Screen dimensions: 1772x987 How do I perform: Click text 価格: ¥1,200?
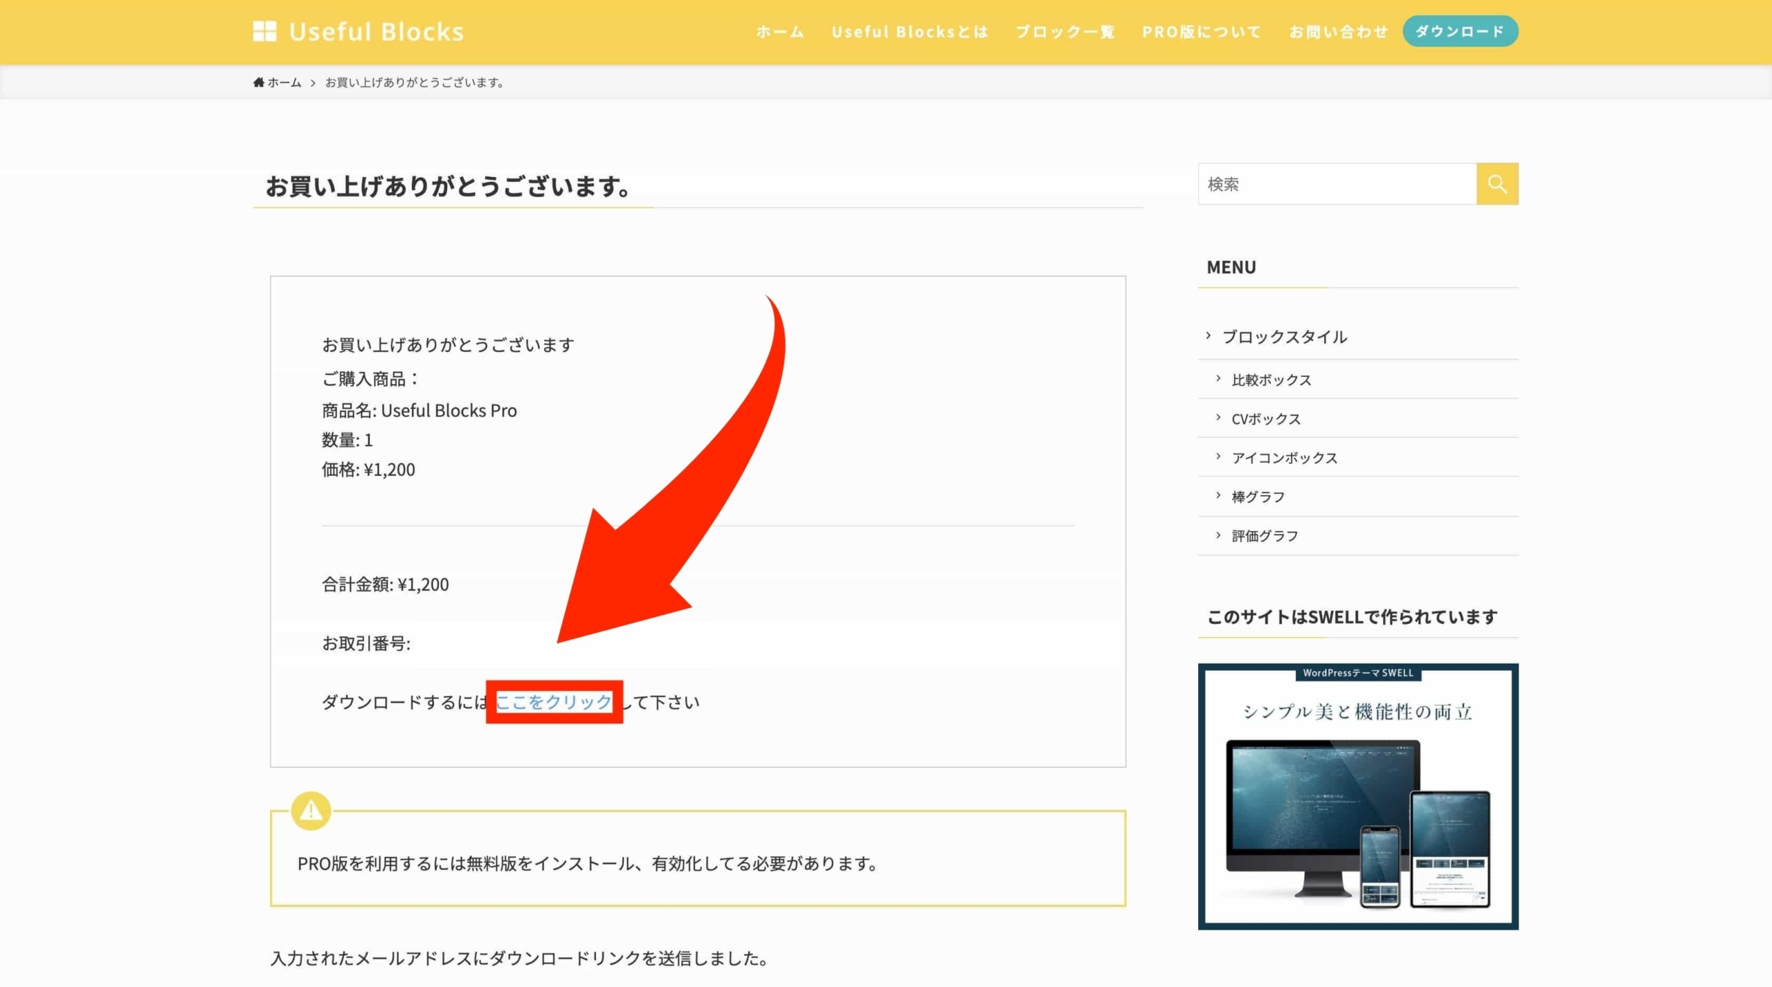tap(368, 470)
